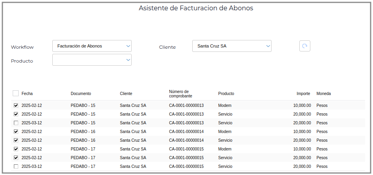Click the Documento column header
This screenshot has width=373, height=175.
[81, 94]
